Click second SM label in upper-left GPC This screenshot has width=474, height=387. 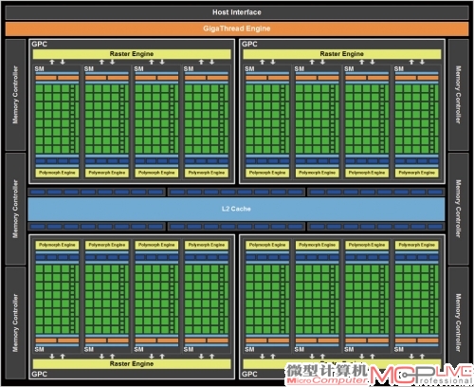tap(89, 68)
